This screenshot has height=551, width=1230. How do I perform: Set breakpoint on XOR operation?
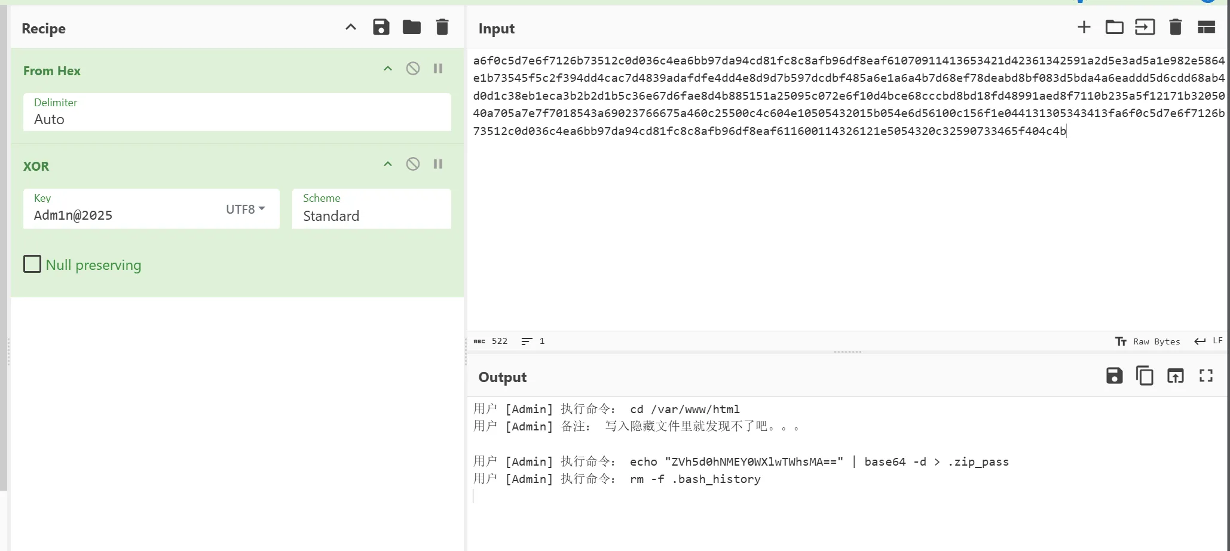click(438, 164)
